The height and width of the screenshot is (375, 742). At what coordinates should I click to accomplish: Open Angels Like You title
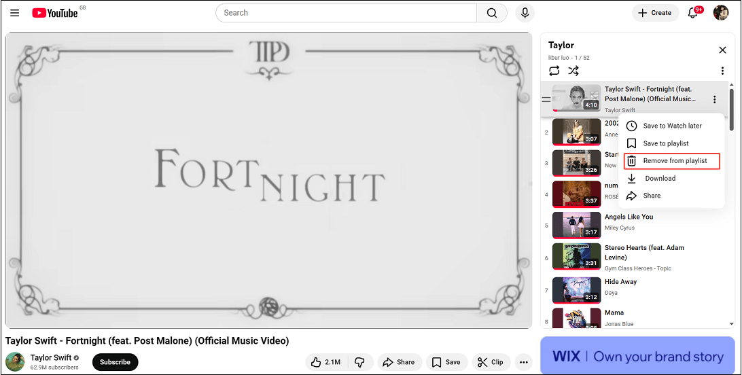click(x=629, y=217)
